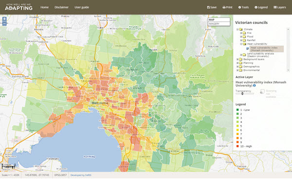292x182 pixels.
Task: Click info icon beside Heat vulnerability index
Action: tap(255, 85)
